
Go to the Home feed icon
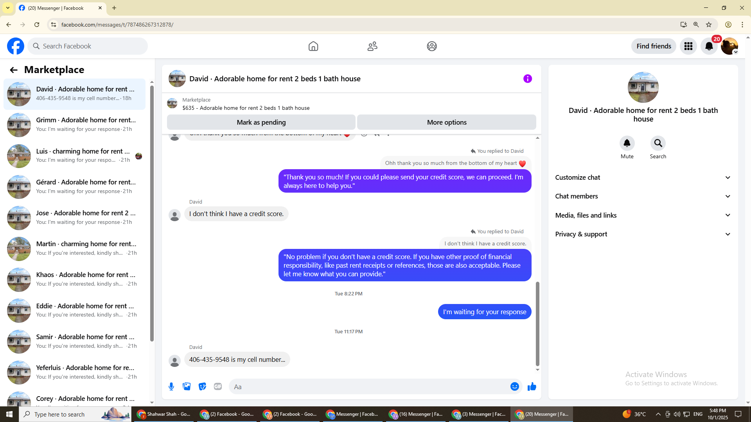(x=313, y=46)
